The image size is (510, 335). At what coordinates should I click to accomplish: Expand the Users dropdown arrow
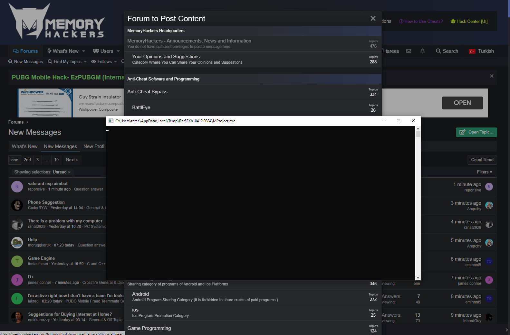click(x=118, y=51)
